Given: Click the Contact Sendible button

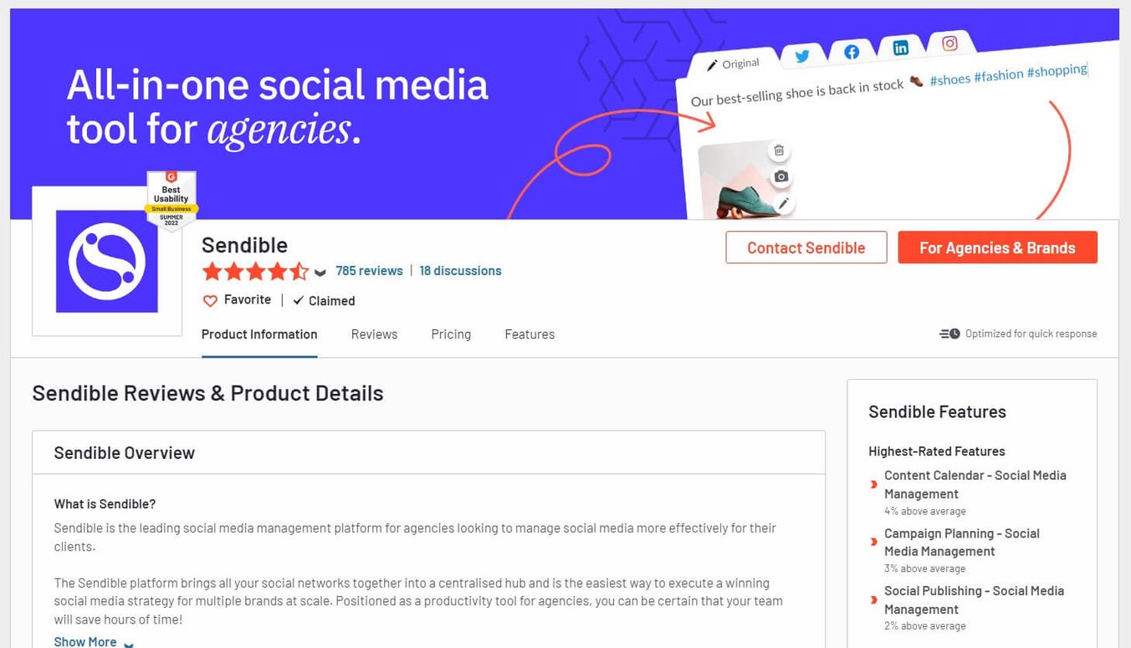Looking at the screenshot, I should (x=806, y=247).
